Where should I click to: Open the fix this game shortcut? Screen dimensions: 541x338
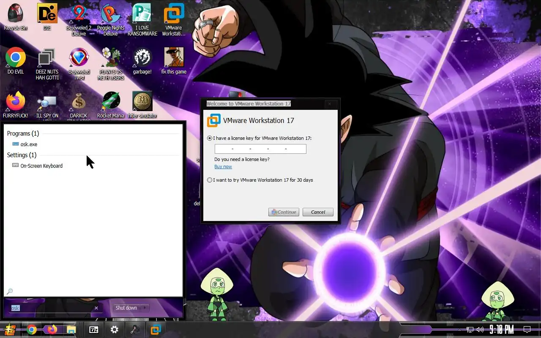[174, 61]
